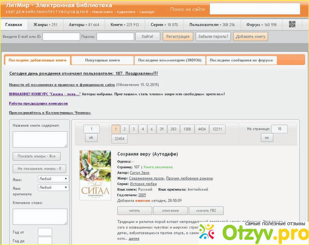
Task: Open the QR code icon in navigation bar
Action: point(292,25)
